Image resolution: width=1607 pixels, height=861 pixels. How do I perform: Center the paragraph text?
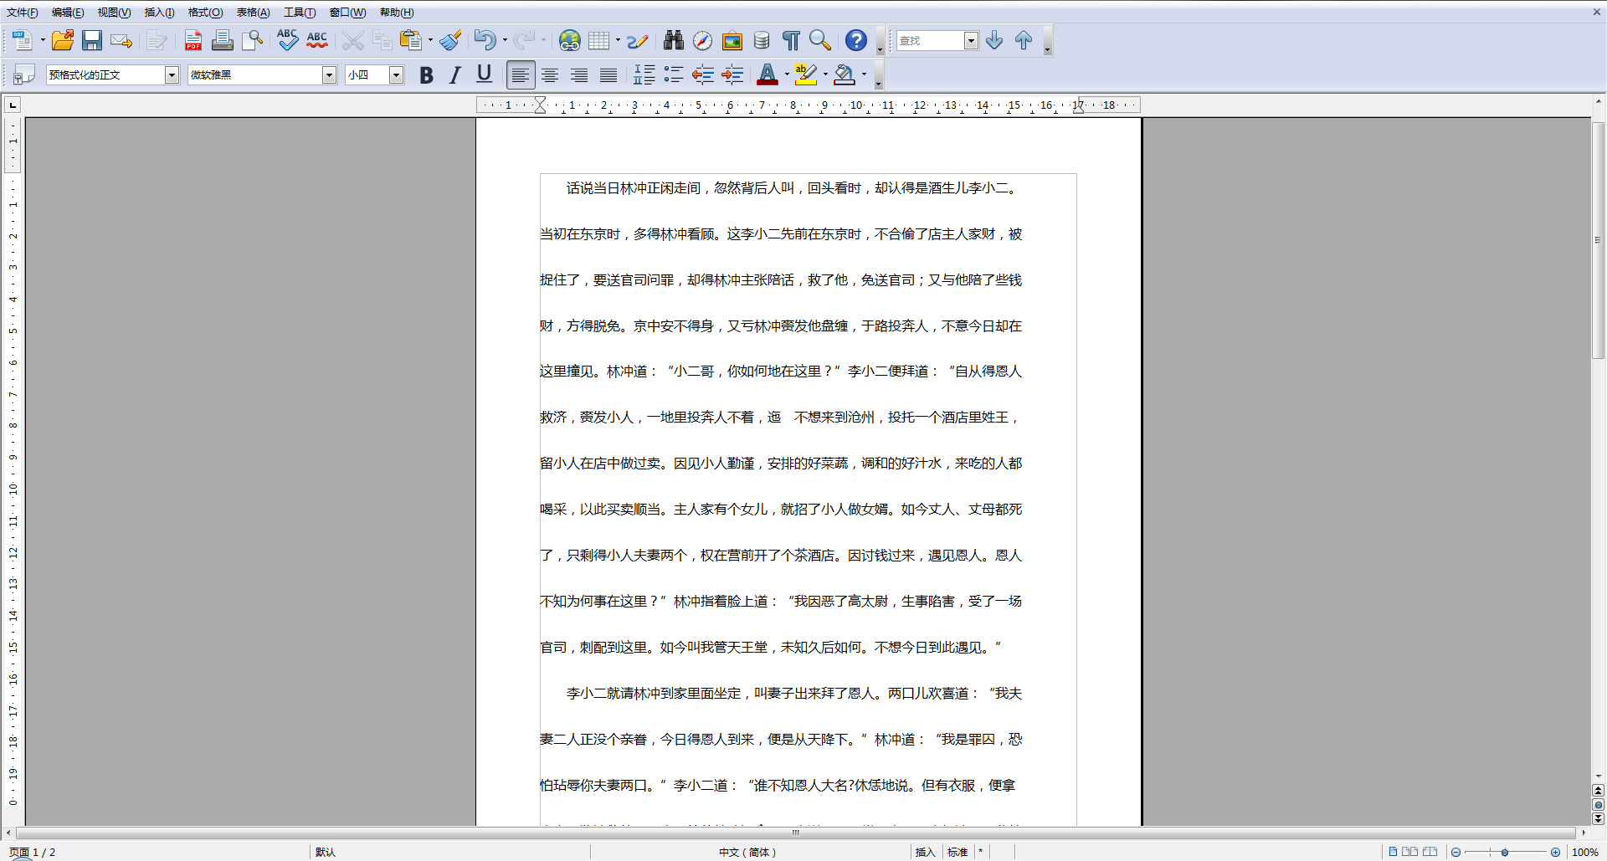[x=550, y=75]
